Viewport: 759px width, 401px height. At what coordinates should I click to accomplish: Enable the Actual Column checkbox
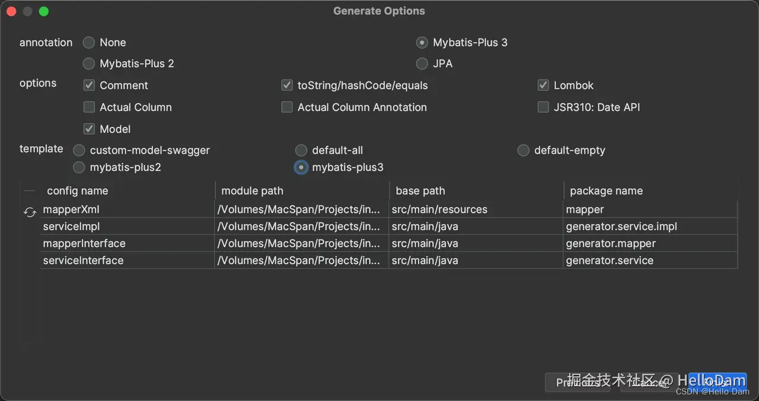(89, 107)
